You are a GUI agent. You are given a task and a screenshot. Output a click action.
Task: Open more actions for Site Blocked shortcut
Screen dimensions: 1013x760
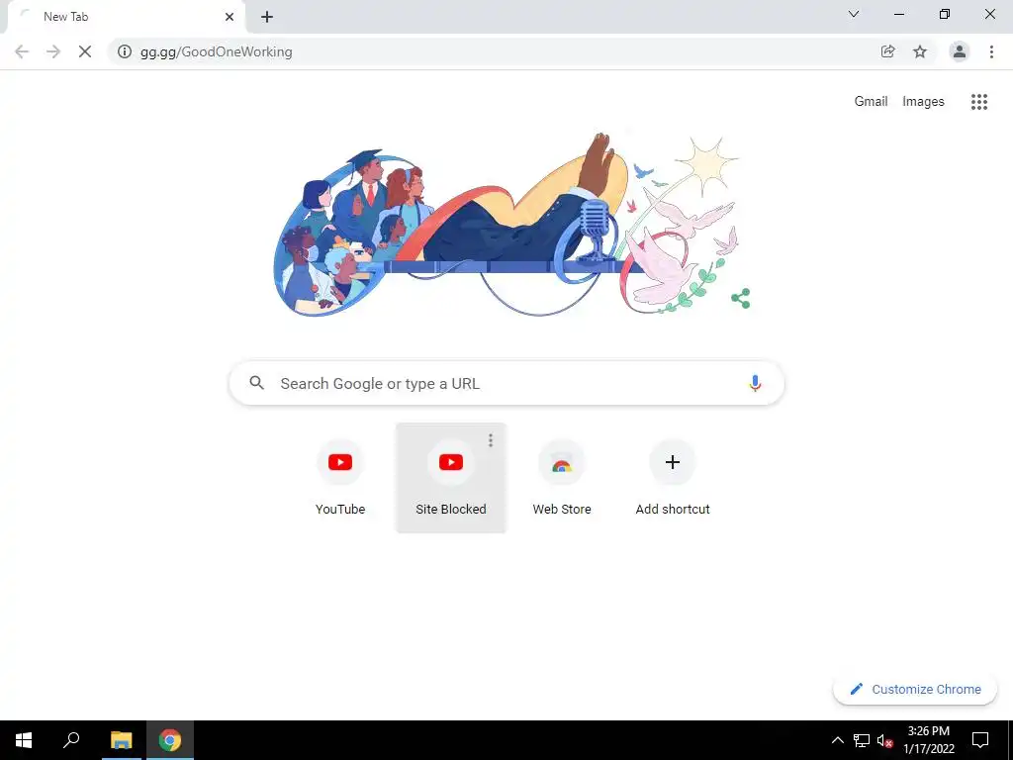coord(491,440)
